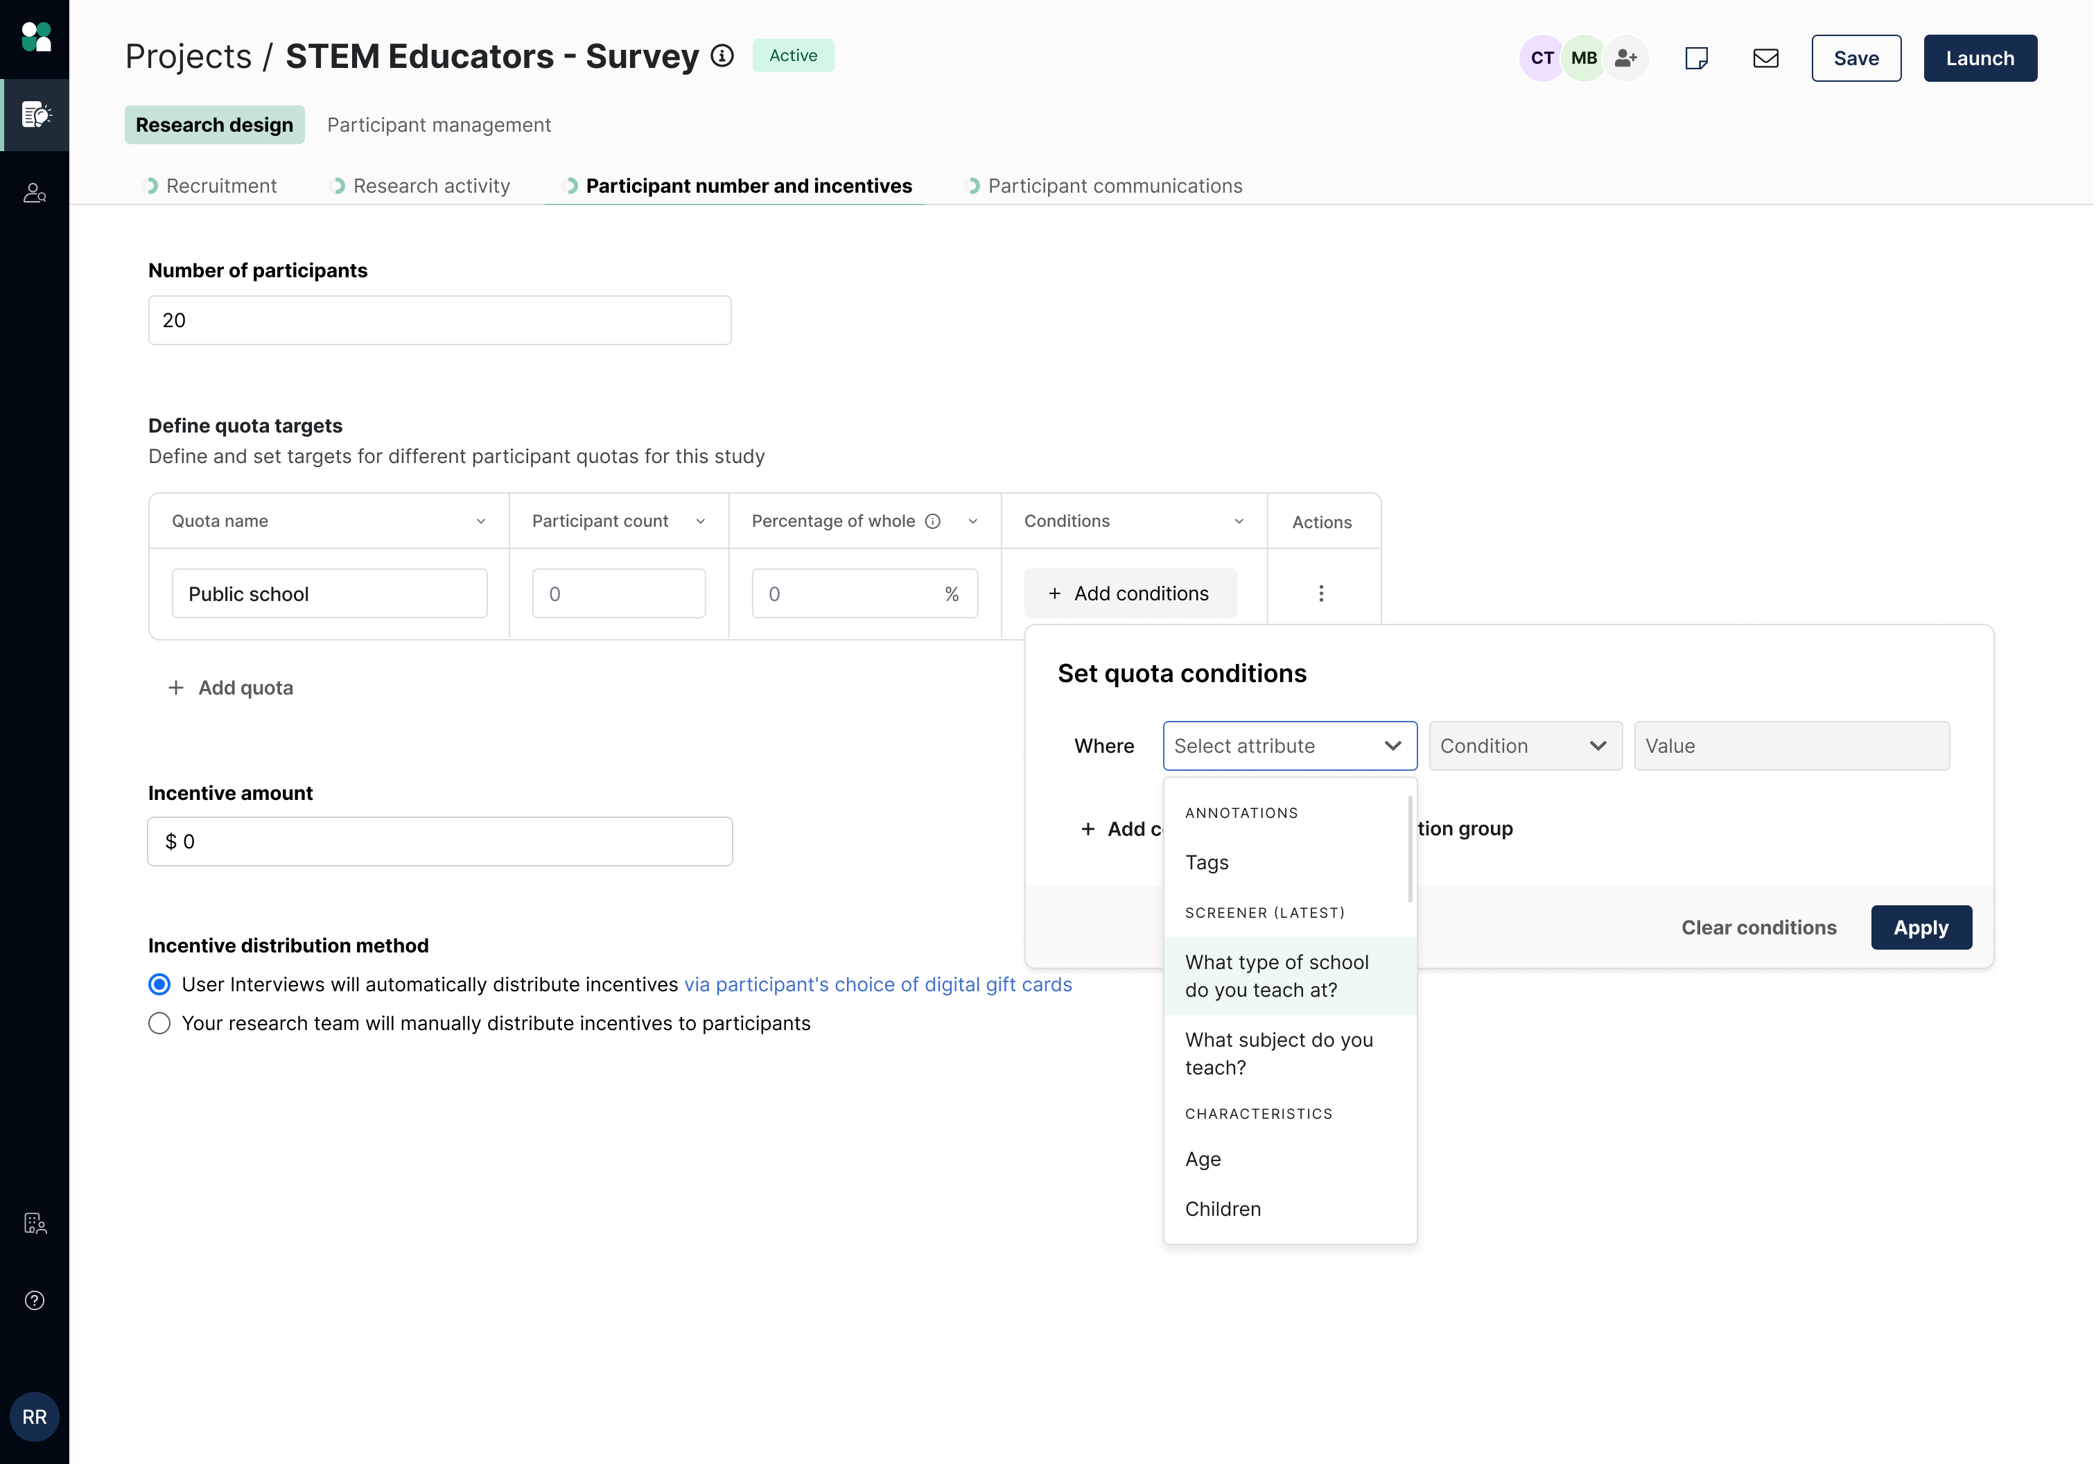
Task: Switch to Participant management tab
Action: [439, 125]
